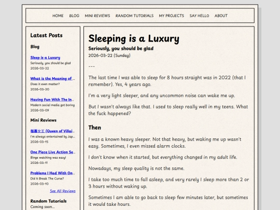Click the paragraph starting 'The last time I was able'

[167, 81]
